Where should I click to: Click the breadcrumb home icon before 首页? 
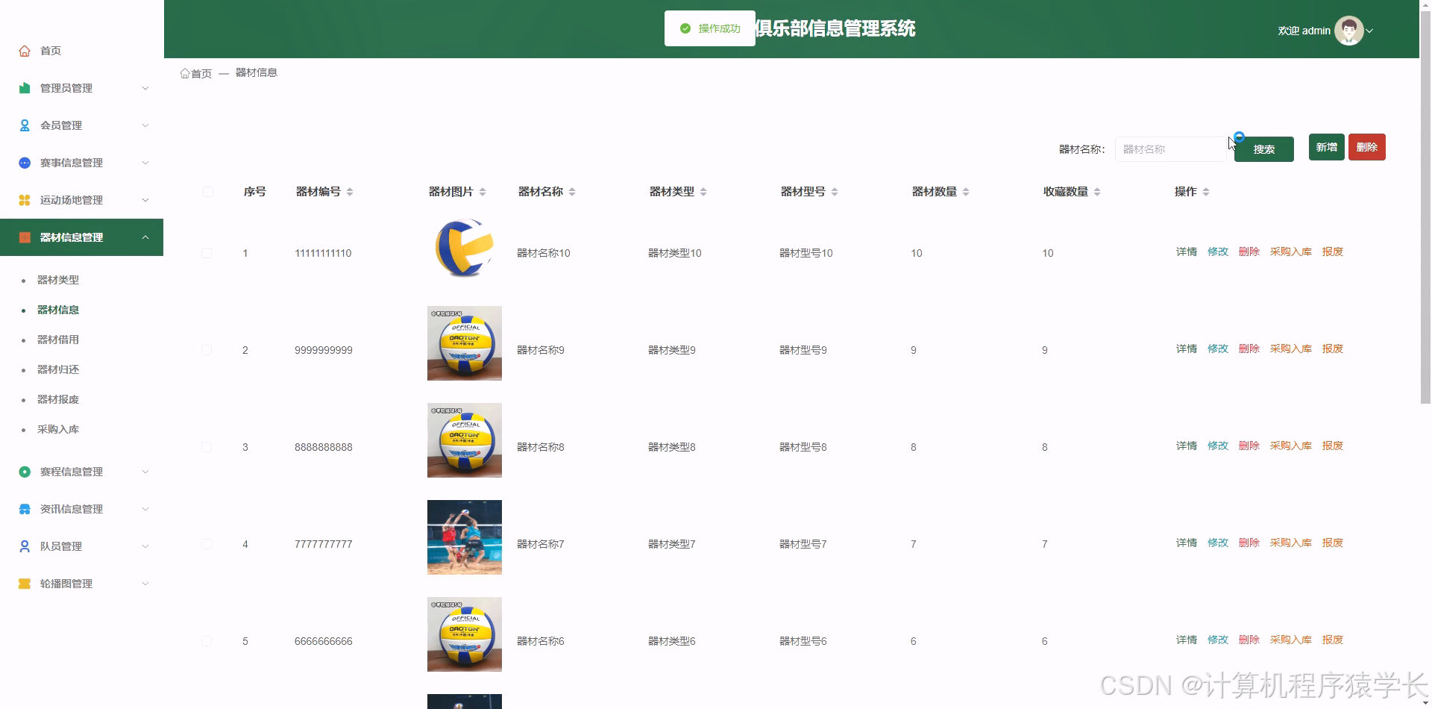pyautogui.click(x=185, y=72)
